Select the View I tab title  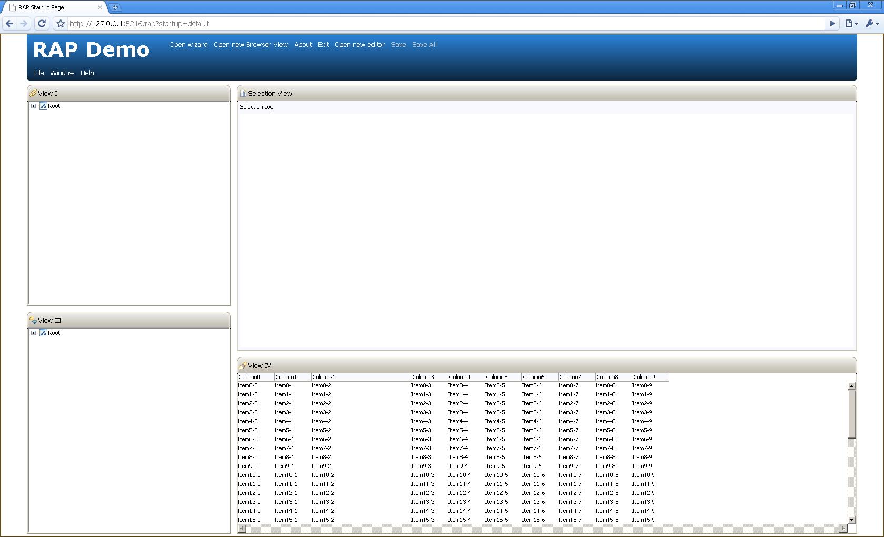tap(47, 93)
